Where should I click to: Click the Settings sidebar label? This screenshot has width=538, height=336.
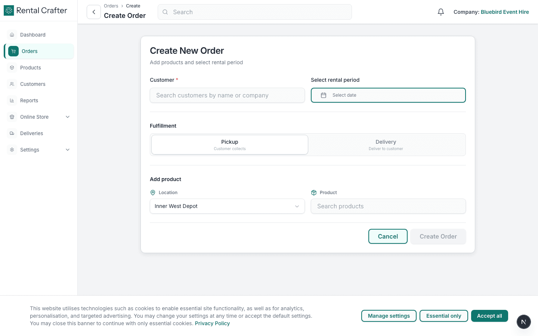(x=30, y=150)
